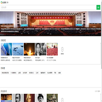Click the green search button
This screenshot has height=102, width=102.
98,7
